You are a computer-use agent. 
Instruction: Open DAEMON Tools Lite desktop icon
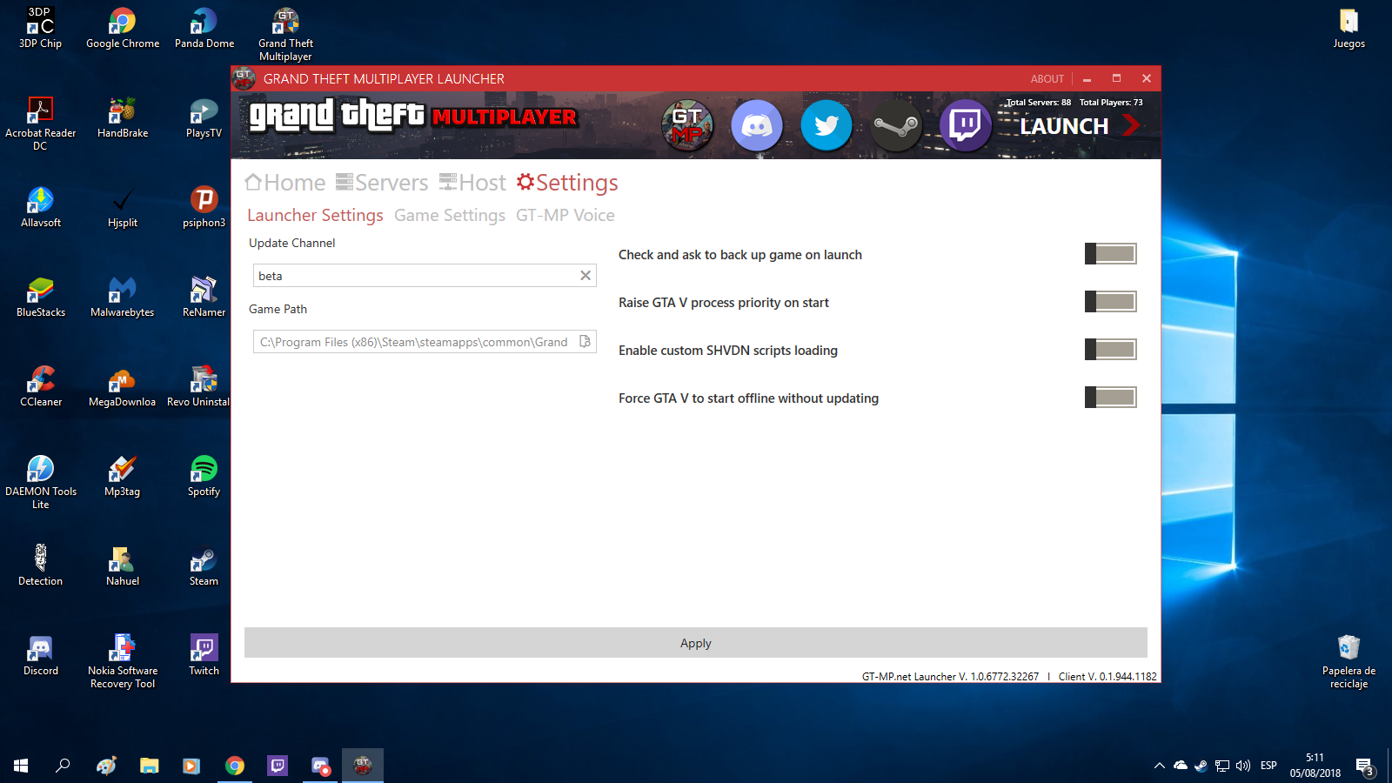pos(41,483)
